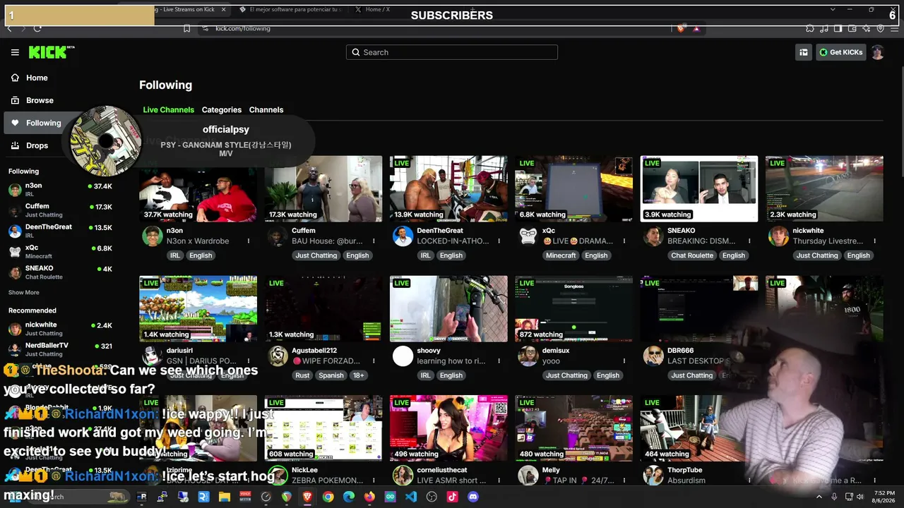904x508 pixels.
Task: Open the options menu on xQc's card
Action: (624, 241)
